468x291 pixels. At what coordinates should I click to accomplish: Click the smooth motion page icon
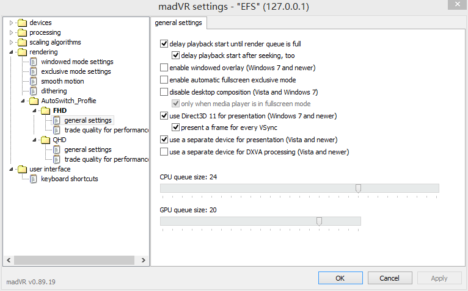coord(34,82)
